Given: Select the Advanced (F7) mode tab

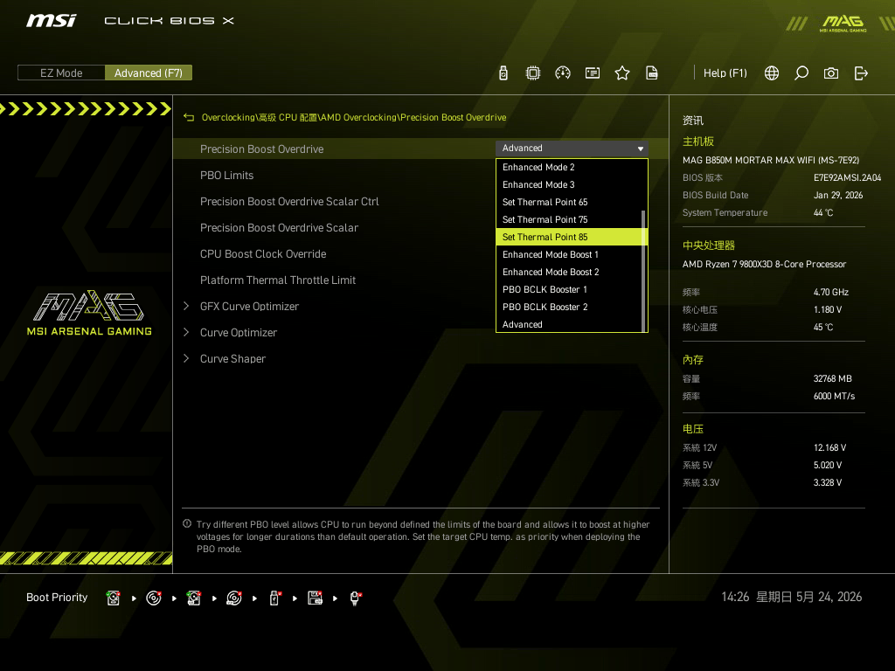Looking at the screenshot, I should [x=149, y=73].
